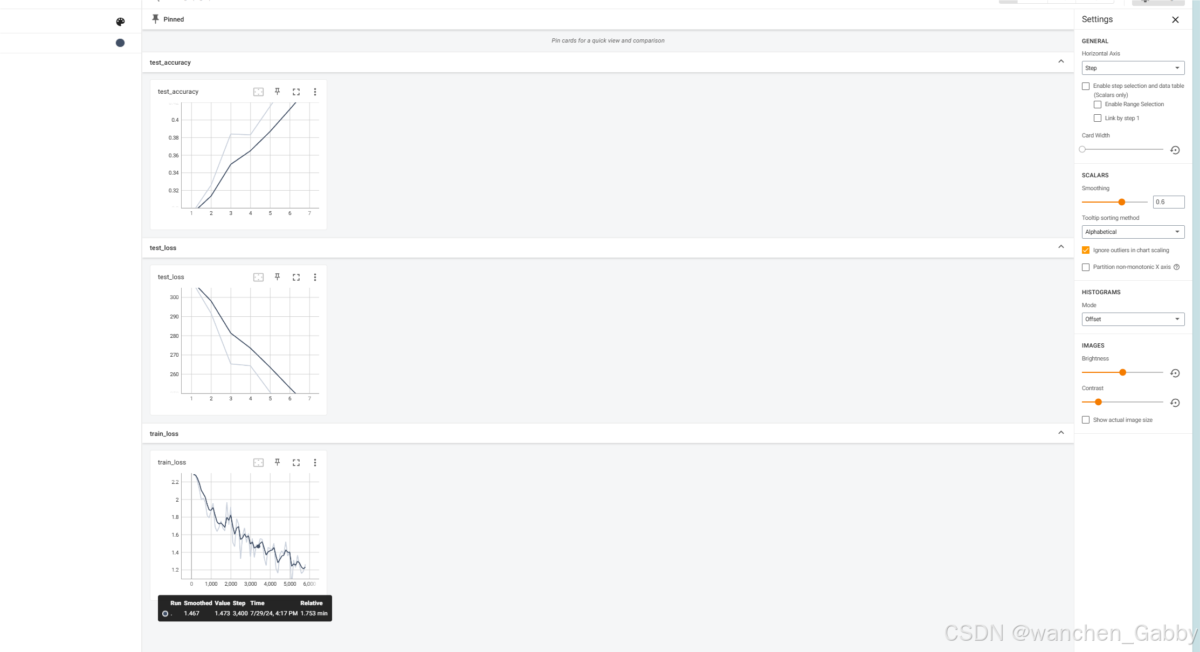This screenshot has width=1200, height=652.
Task: Close the Settings panel
Action: (x=1175, y=19)
